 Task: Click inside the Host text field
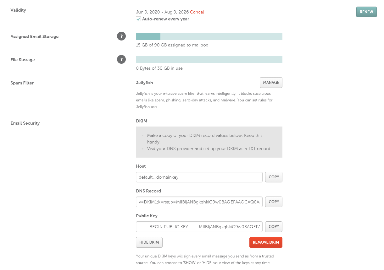tap(199, 177)
